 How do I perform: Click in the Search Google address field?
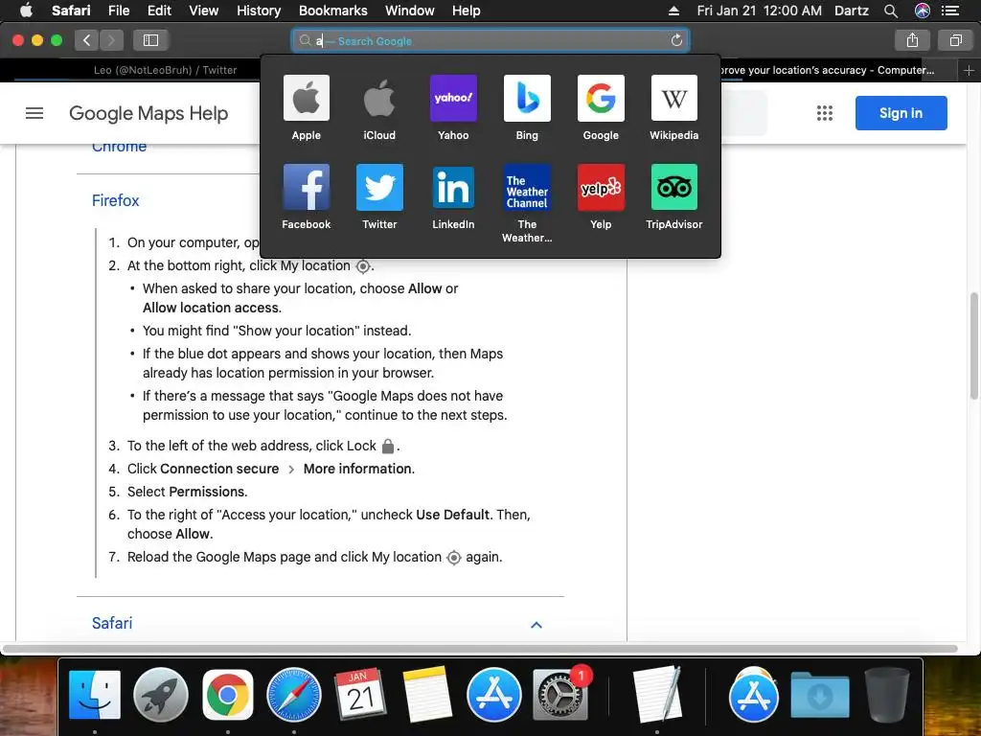point(490,40)
